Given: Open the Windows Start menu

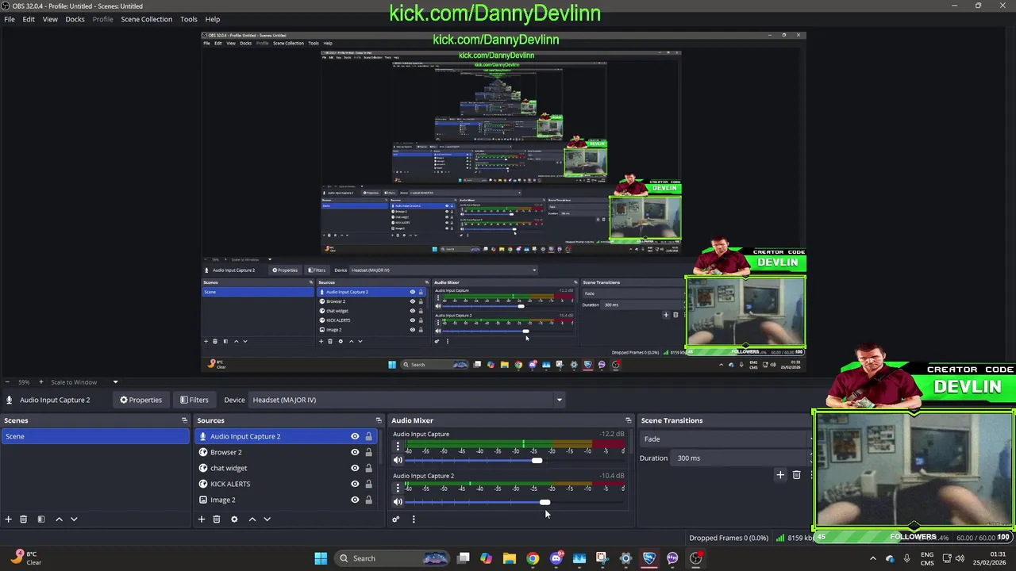Looking at the screenshot, I should coord(321,558).
